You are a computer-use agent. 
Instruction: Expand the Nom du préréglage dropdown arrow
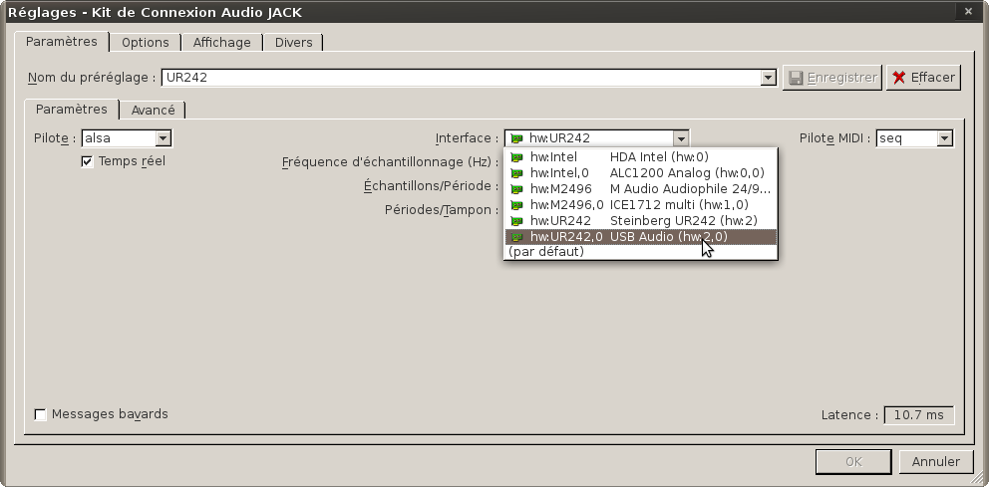click(x=768, y=78)
